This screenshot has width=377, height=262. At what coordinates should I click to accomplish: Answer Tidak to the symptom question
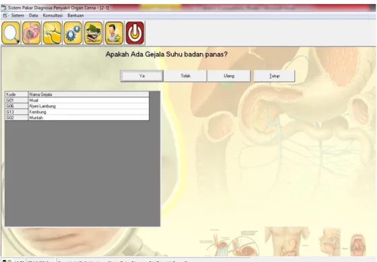point(185,76)
